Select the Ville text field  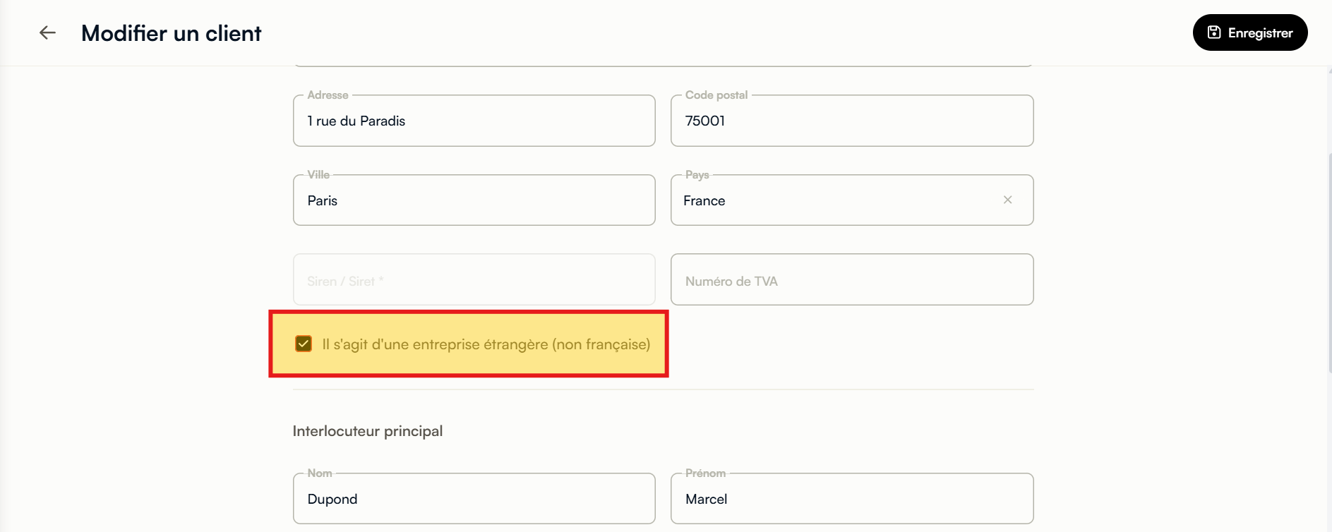[474, 200]
